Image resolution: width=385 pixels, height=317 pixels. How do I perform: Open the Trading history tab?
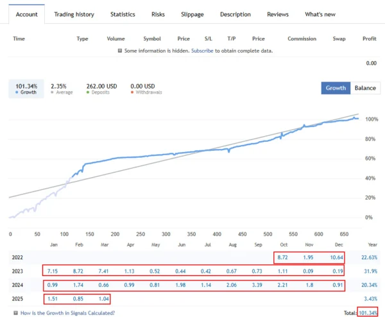(74, 14)
